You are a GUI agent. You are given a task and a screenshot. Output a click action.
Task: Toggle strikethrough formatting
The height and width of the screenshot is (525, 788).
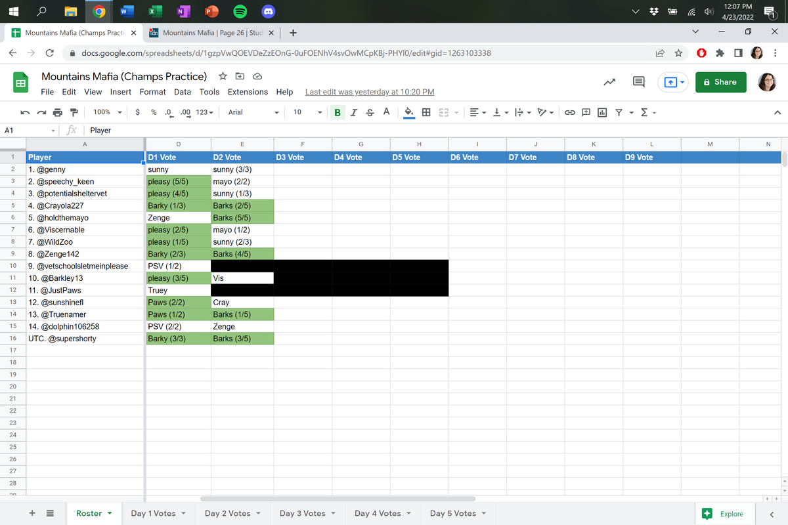[370, 112]
